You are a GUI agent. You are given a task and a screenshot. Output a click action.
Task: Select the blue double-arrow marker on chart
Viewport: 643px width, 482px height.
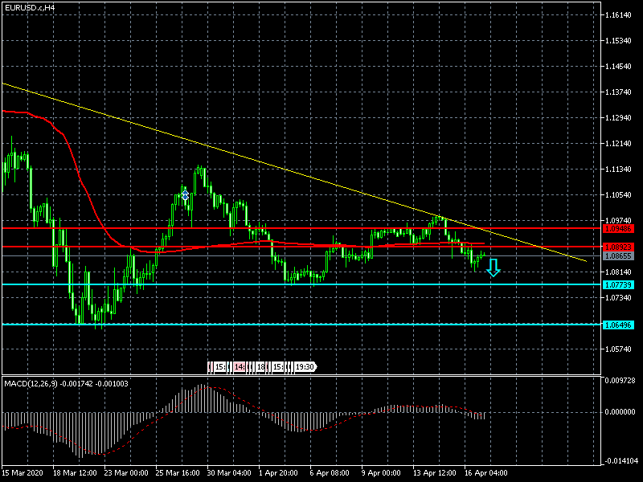[185, 194]
